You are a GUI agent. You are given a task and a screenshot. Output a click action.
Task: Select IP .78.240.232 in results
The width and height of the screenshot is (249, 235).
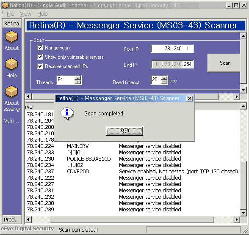[40, 197]
